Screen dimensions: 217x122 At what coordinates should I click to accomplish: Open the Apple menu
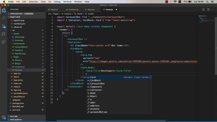tap(4, 2)
